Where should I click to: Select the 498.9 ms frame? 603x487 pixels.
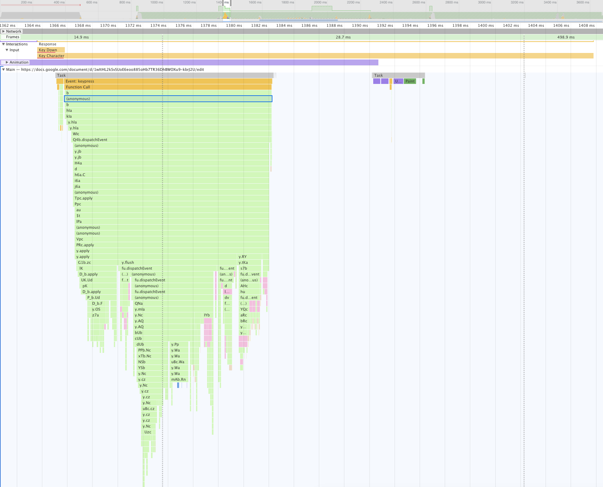(566, 37)
